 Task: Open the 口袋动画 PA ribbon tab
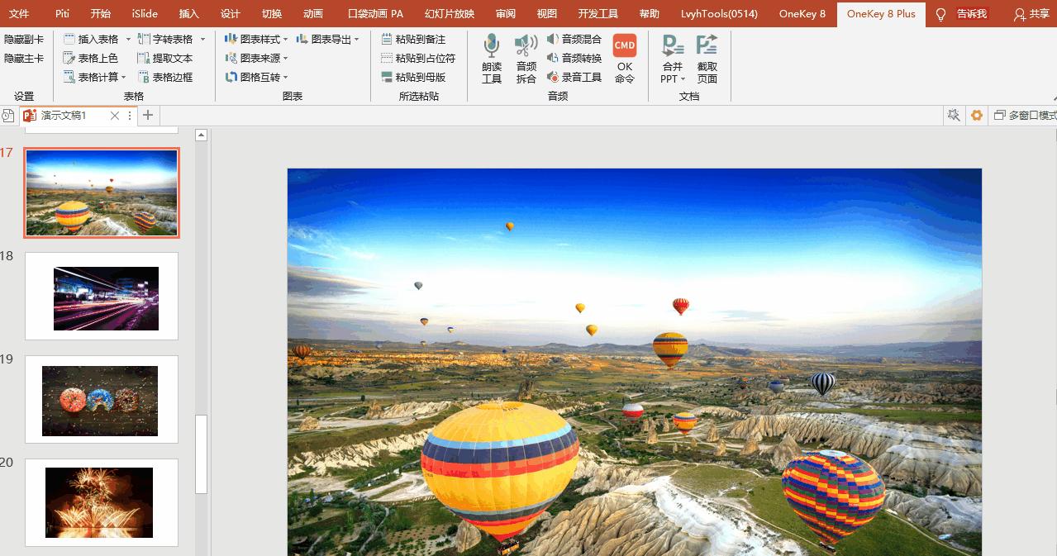click(375, 14)
